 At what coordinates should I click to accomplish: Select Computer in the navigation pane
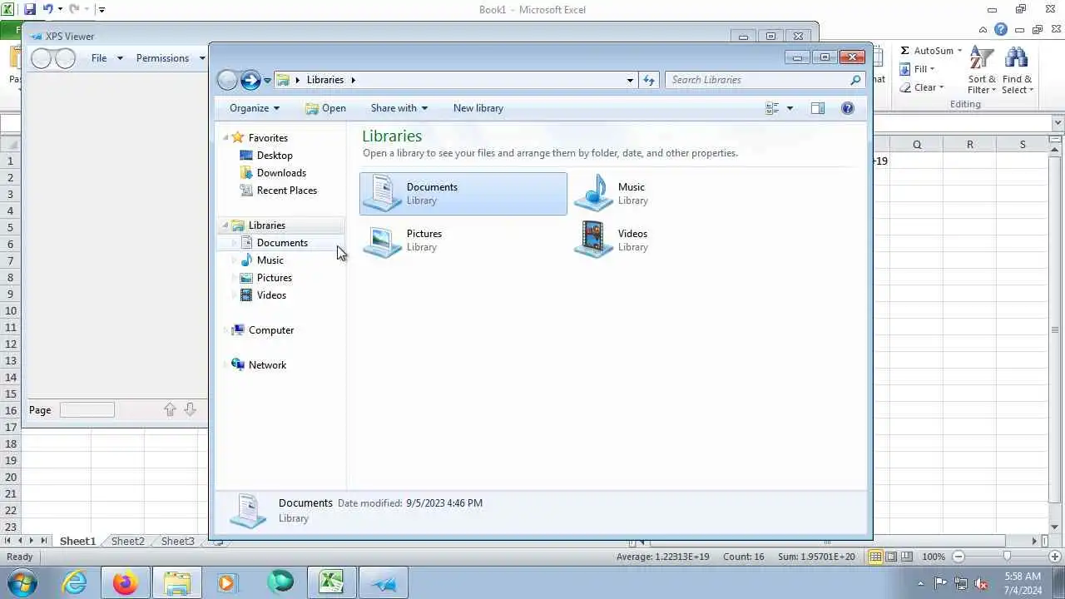(x=271, y=330)
